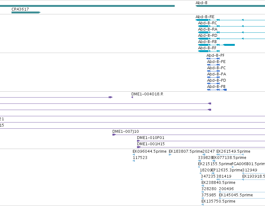Click the 347235 EST label

(208, 177)
